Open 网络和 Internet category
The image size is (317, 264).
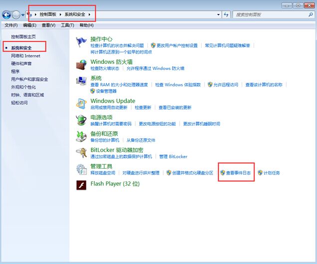coord(25,56)
